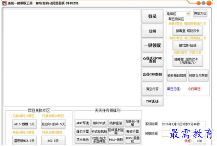The image size is (217, 146).
Task: Claim the Z型补给大杀器弹匣 reward
Action: click(x=99, y=140)
